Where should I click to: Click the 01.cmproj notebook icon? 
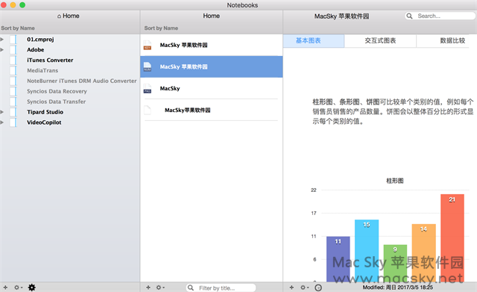[13, 40]
